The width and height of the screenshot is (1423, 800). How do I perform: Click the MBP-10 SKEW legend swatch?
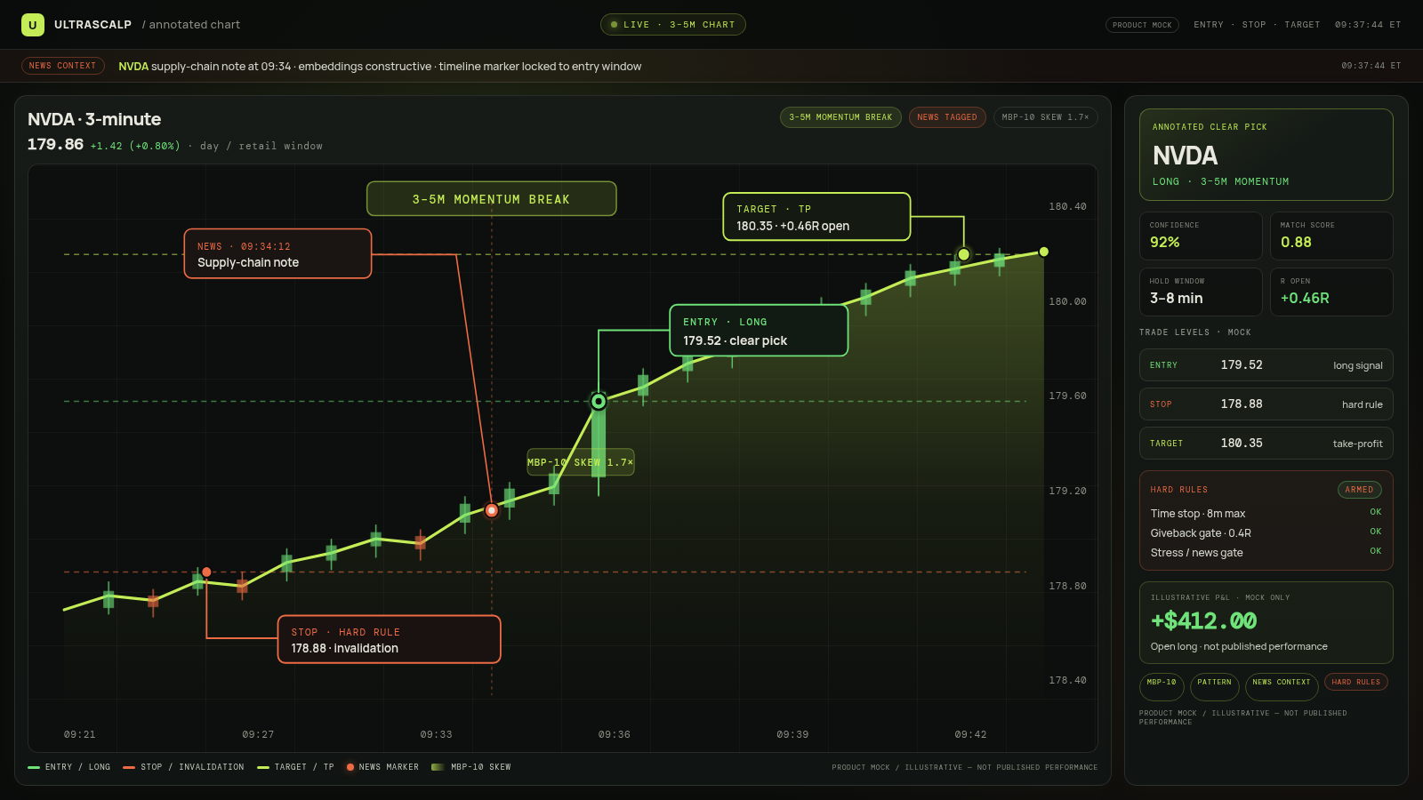pyautogui.click(x=438, y=767)
